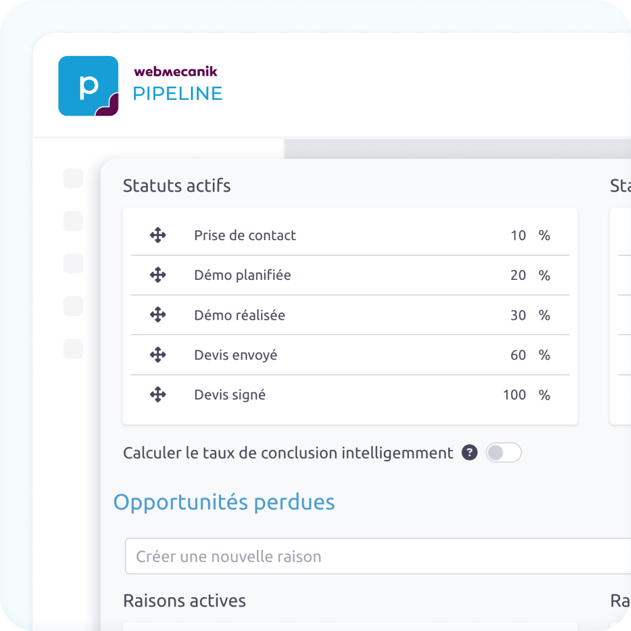Click the drag handle next to Démo réalisée

(157, 315)
